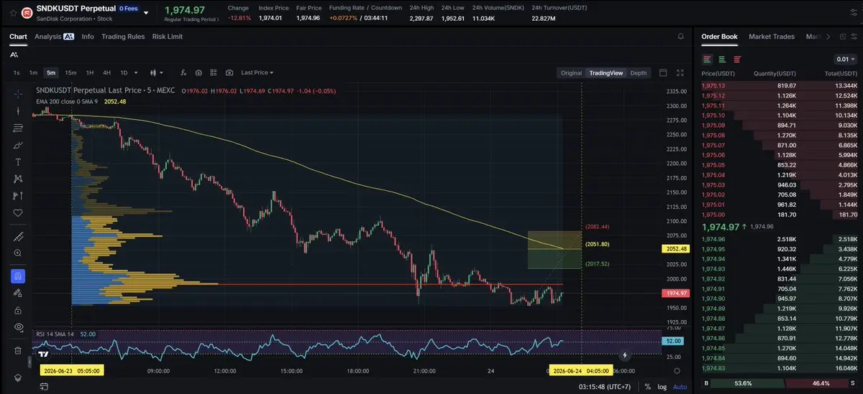The height and width of the screenshot is (394, 863).
Task: Click the 1,974.96 bid price row
Action: pyautogui.click(x=780, y=239)
